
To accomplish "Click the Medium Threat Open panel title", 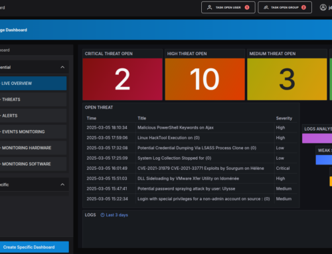I will pyautogui.click(x=272, y=54).
